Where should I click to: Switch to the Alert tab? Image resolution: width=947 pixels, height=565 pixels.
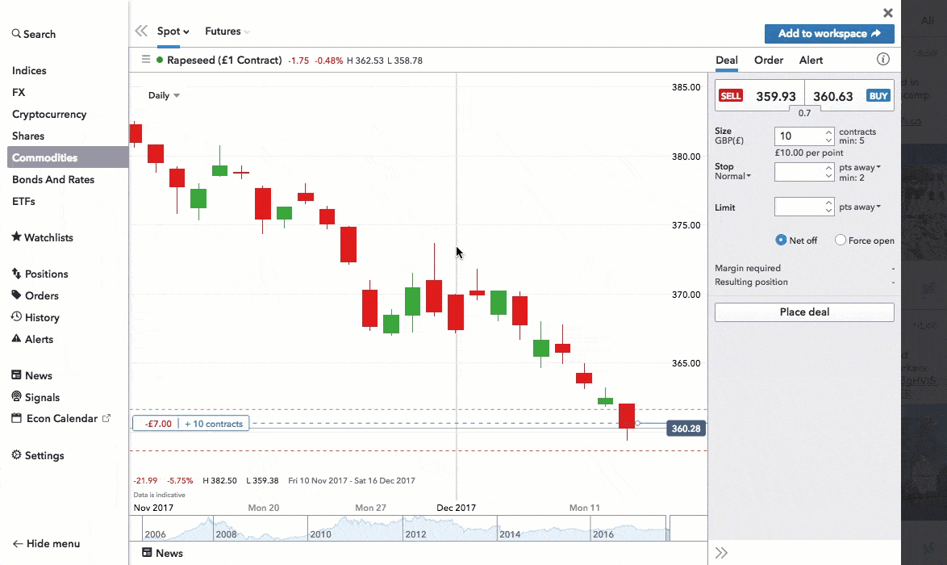(811, 60)
